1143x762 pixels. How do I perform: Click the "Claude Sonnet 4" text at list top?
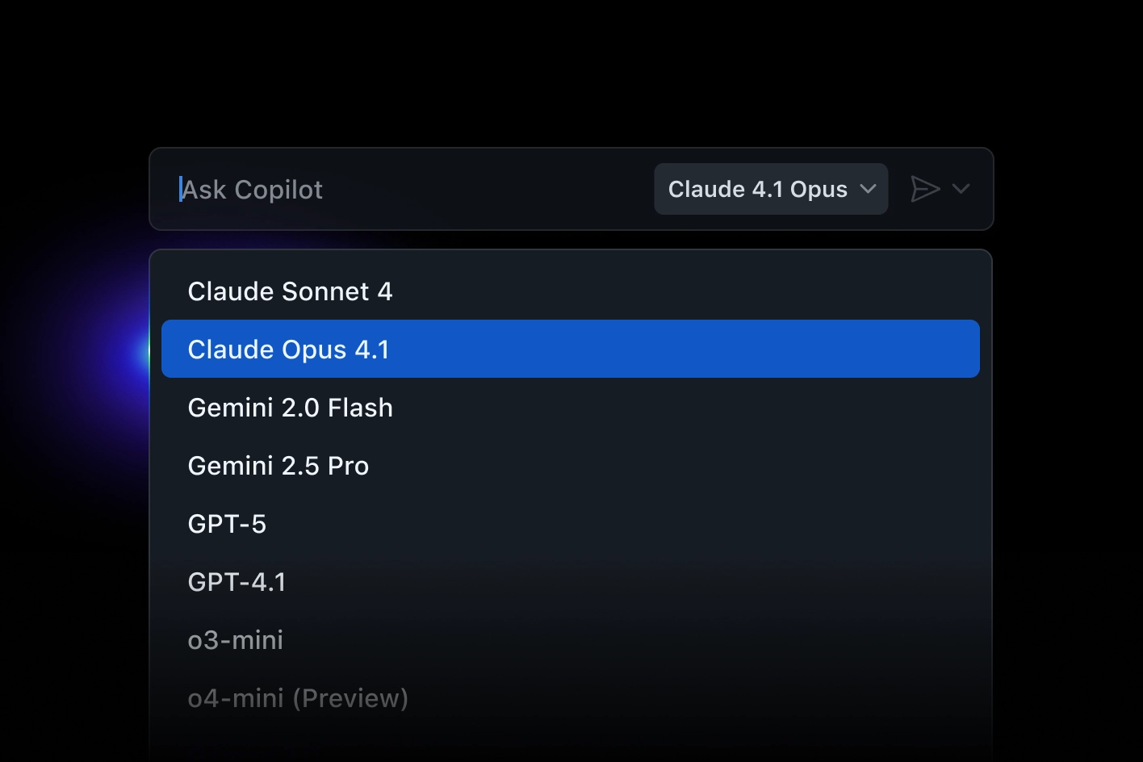click(x=290, y=291)
